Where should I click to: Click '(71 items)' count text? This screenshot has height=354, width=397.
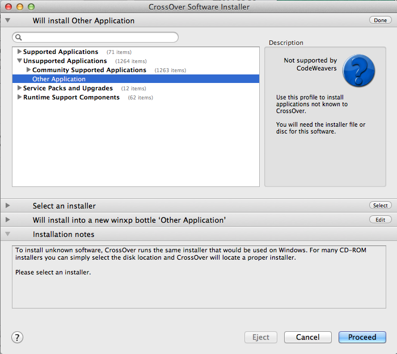coord(119,52)
